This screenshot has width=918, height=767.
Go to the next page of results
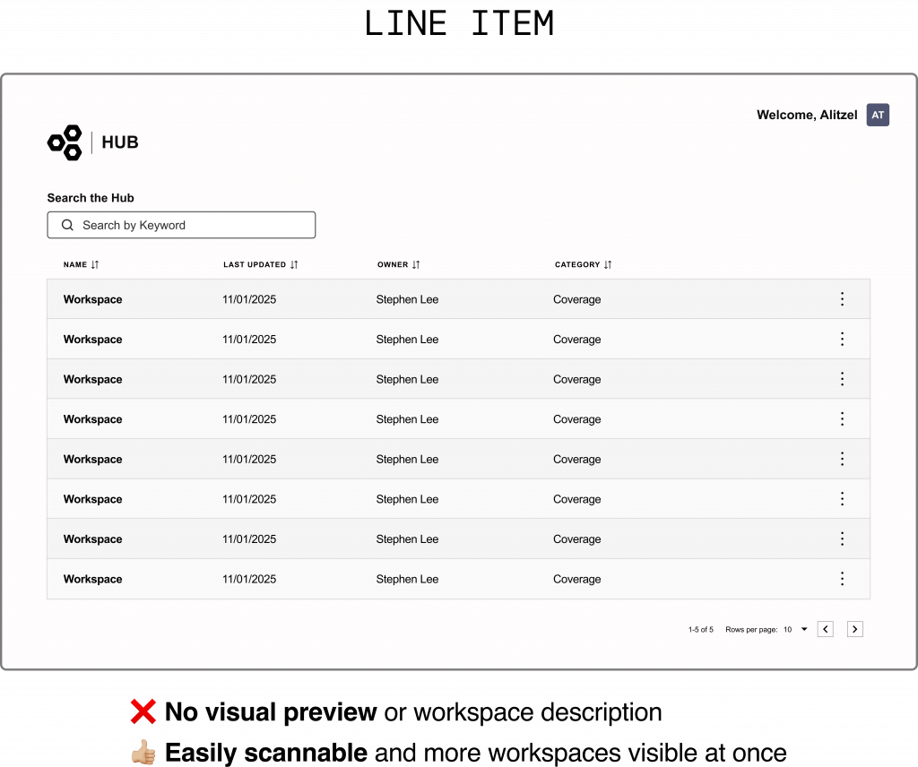click(855, 629)
